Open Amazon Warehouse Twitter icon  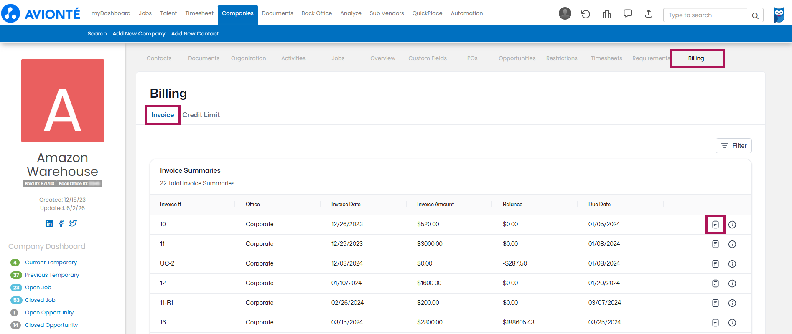click(73, 223)
